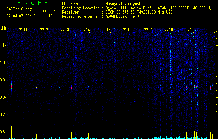The width and height of the screenshot is (218, 139).
Task: Select receiver text ICOM IC-575 53.7492 MHz USB
Action: tap(139, 12)
